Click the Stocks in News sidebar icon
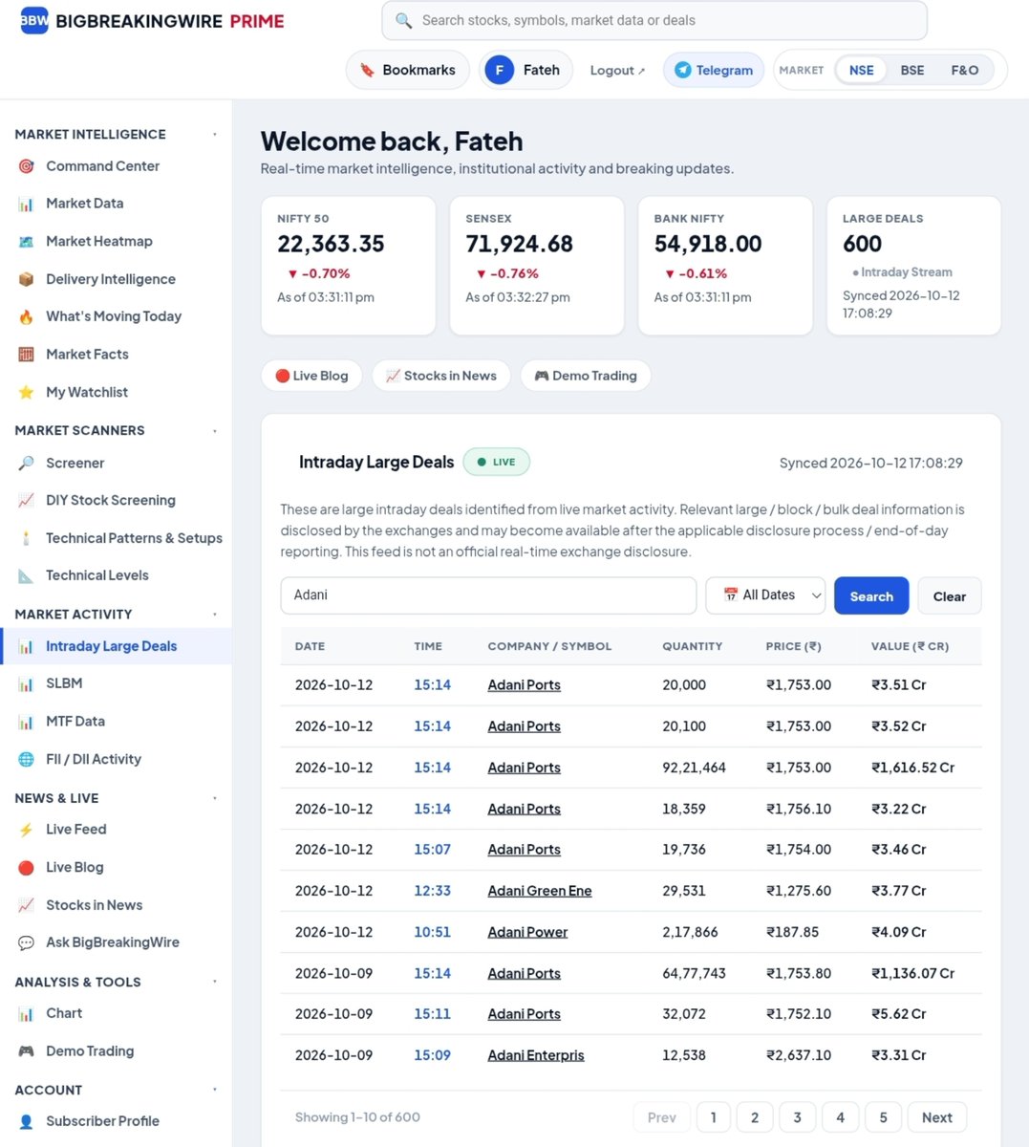1029x1147 pixels. click(27, 905)
